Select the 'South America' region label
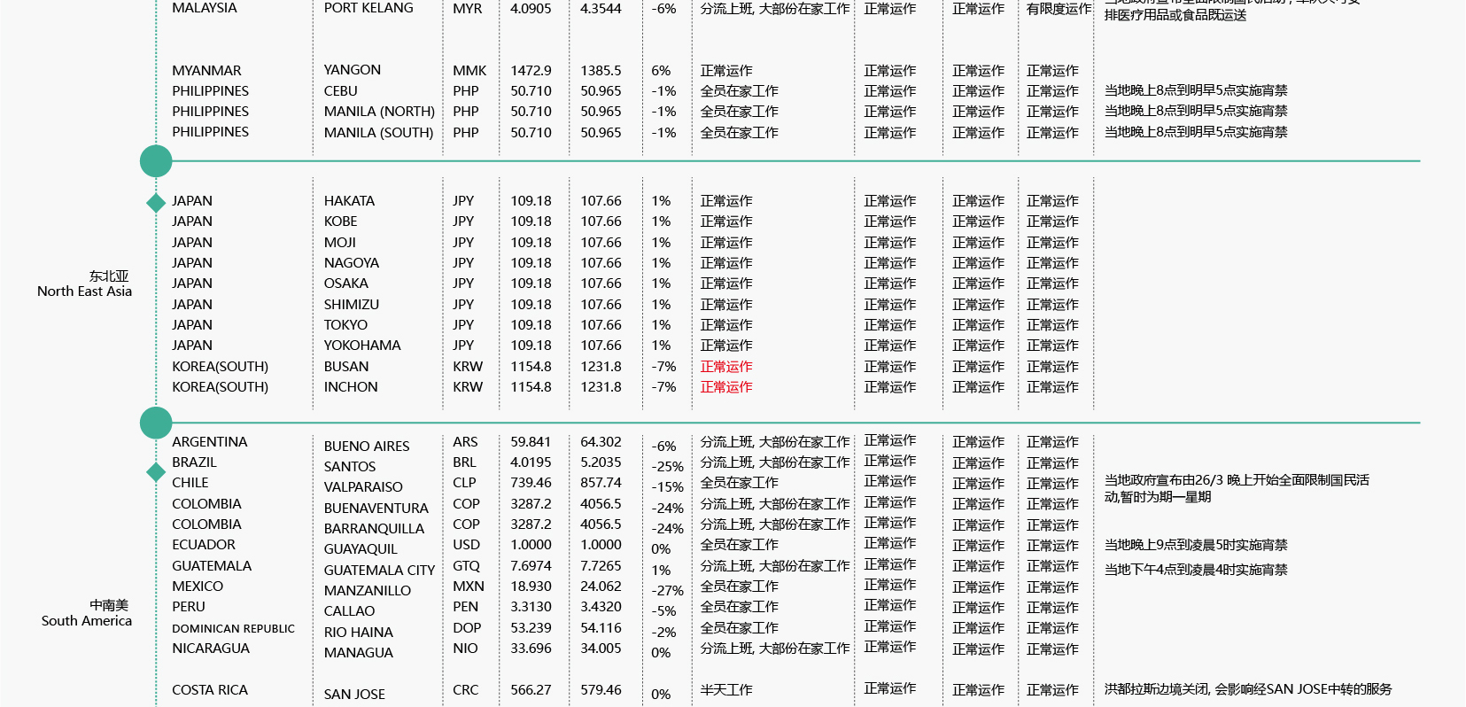The image size is (1466, 707). 86,621
